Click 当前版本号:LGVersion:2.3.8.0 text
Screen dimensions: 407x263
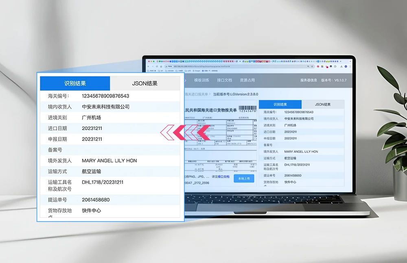(236, 94)
